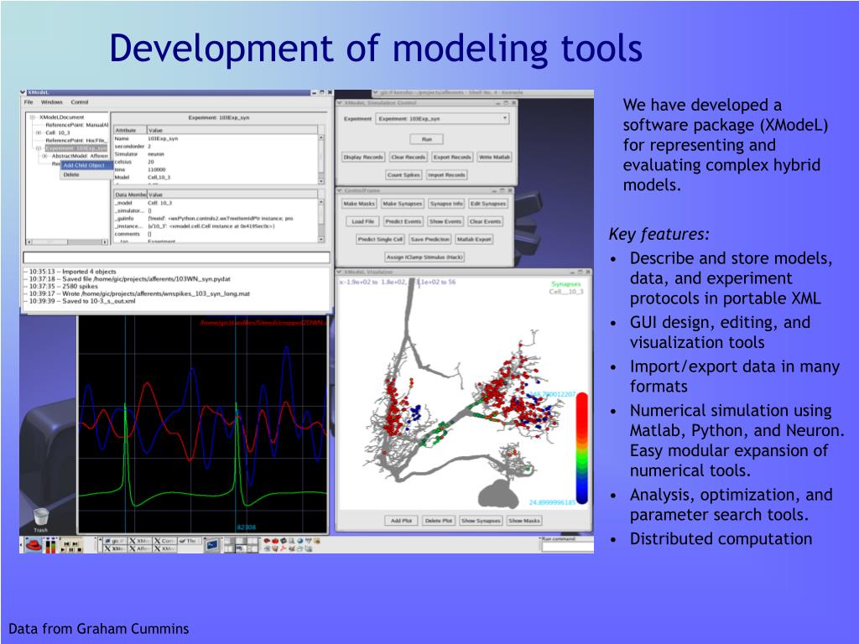The image size is (859, 644).
Task: Click Make Synapses button
Action: coord(402,204)
